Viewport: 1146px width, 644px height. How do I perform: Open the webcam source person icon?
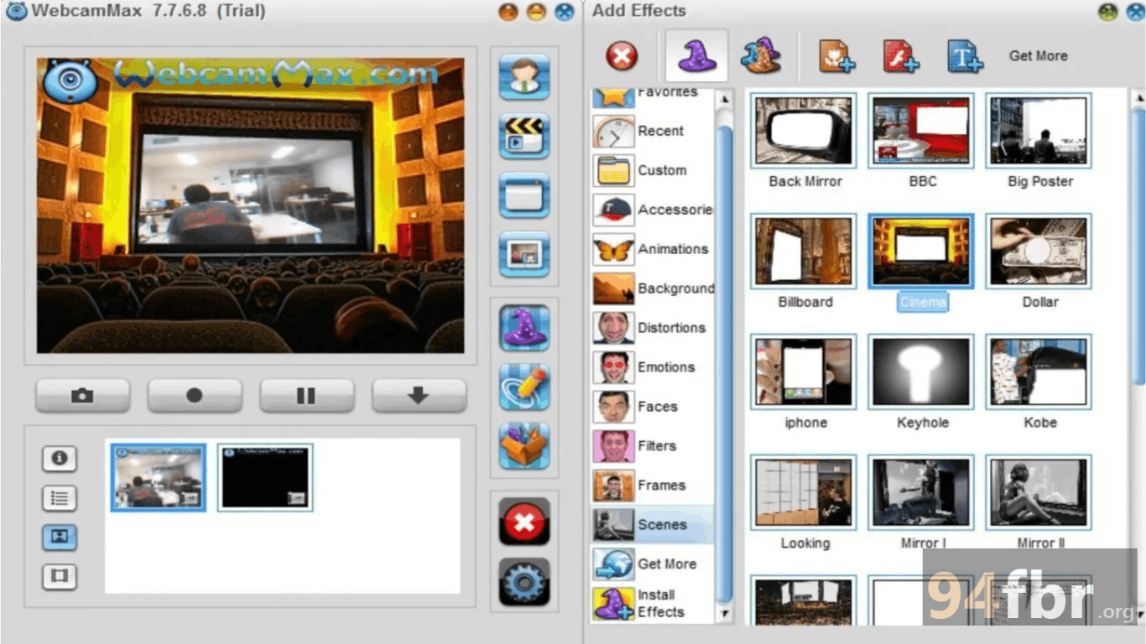coord(524,77)
